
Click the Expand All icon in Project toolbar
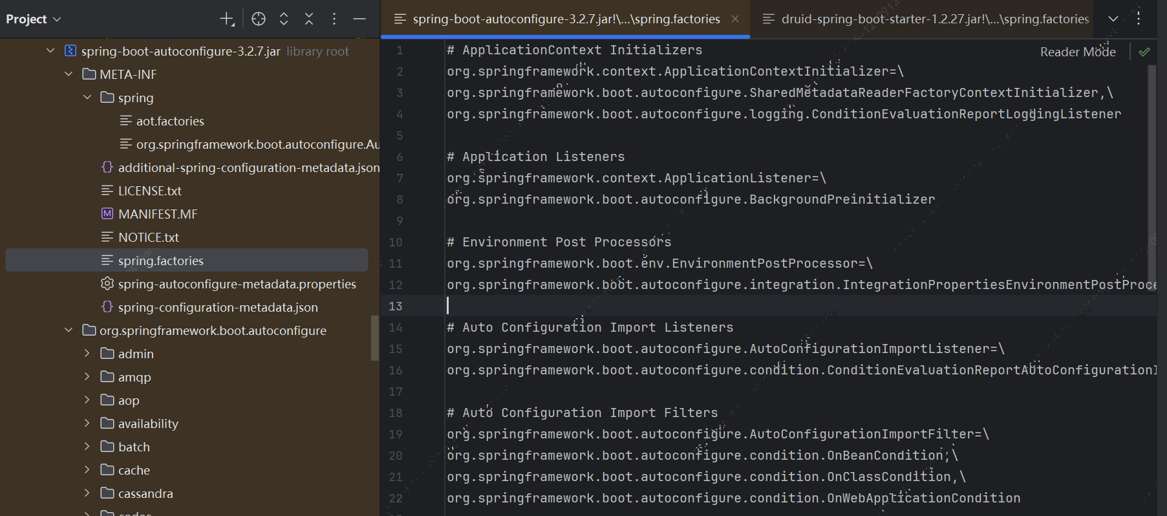pos(284,19)
